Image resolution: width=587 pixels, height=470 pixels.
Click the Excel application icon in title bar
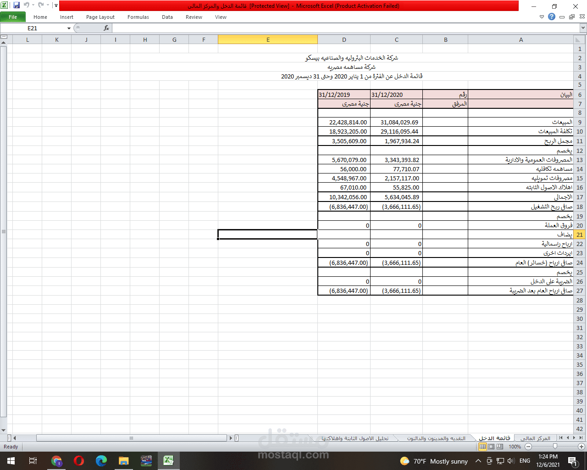pos(4,6)
